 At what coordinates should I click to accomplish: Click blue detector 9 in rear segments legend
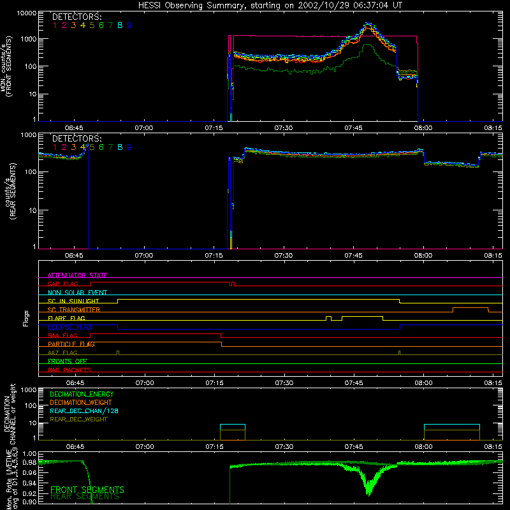coord(129,147)
